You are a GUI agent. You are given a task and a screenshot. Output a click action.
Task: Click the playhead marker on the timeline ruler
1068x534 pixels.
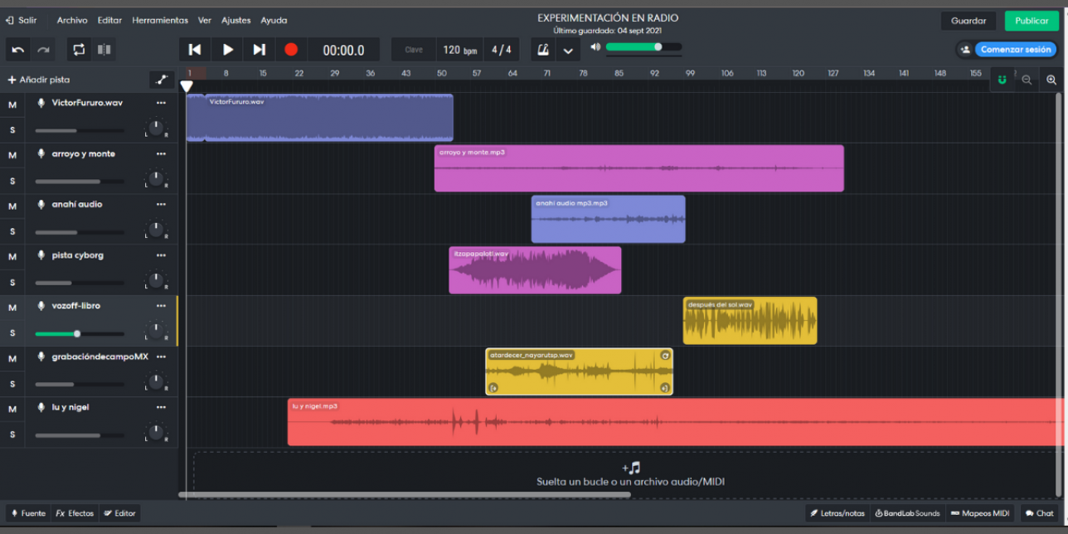coord(187,85)
